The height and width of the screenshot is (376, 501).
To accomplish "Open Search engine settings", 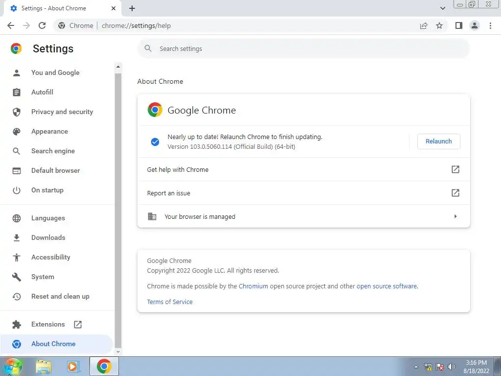I will click(x=53, y=151).
